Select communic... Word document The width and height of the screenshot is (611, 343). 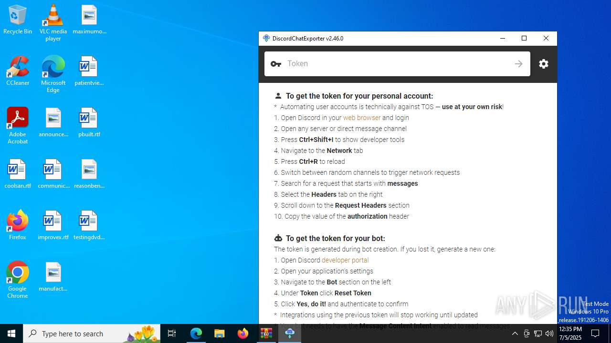(53, 174)
